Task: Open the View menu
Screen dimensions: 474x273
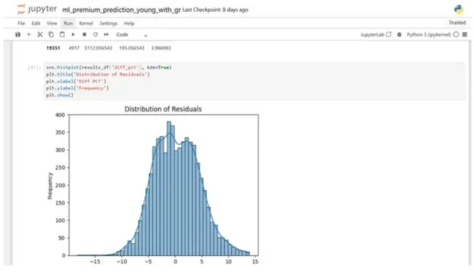Action: click(52, 23)
